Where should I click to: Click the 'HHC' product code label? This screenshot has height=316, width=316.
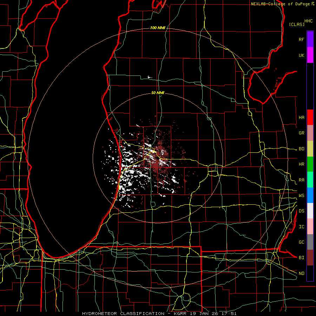pos(309,21)
